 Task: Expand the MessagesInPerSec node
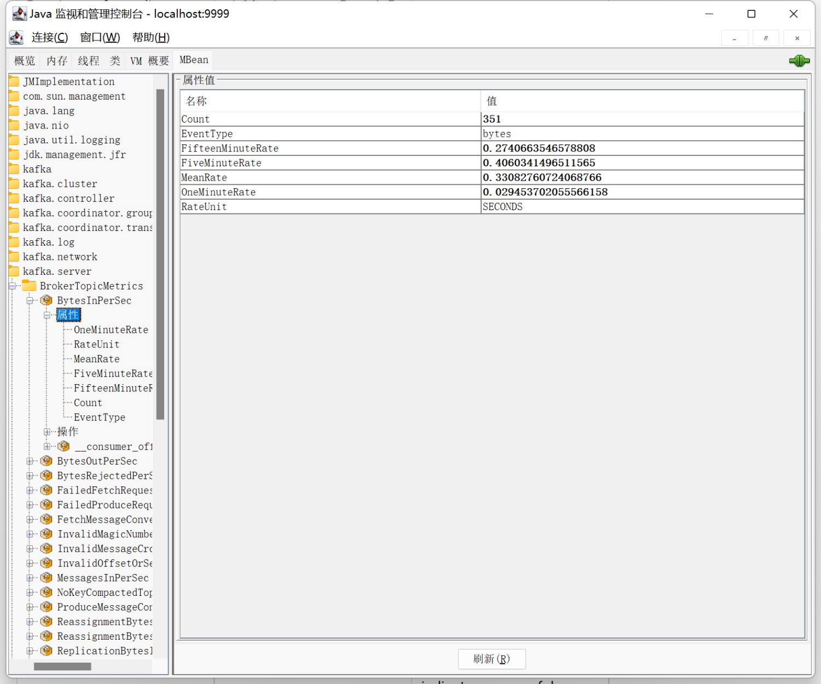tap(30, 578)
